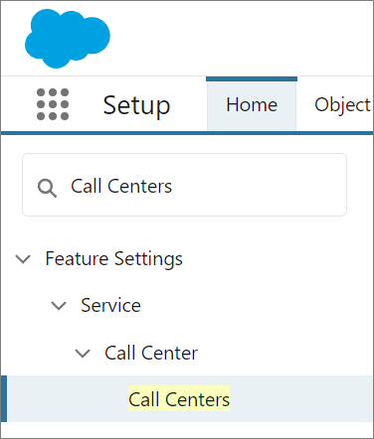Select the Call Center tree label
The width and height of the screenshot is (374, 439).
151,353
